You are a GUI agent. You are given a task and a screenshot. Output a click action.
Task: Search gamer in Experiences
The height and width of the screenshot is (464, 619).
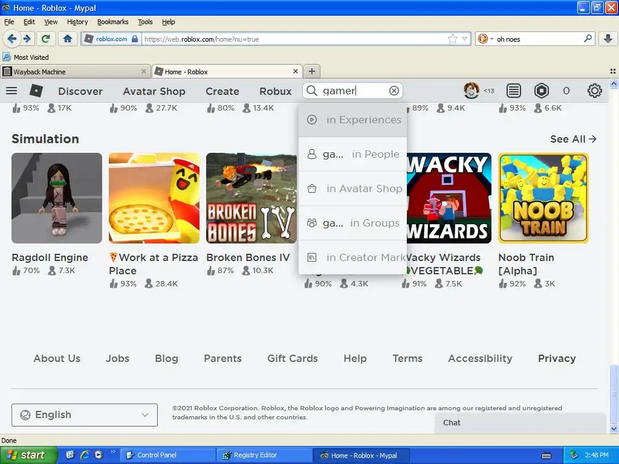coord(353,120)
